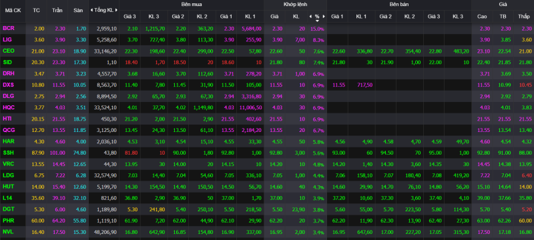
Task: Select the HAR ticker
Action: pos(9,141)
